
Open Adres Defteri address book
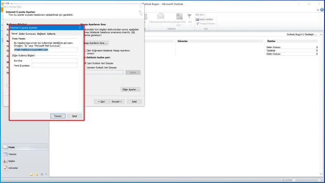[204, 19]
